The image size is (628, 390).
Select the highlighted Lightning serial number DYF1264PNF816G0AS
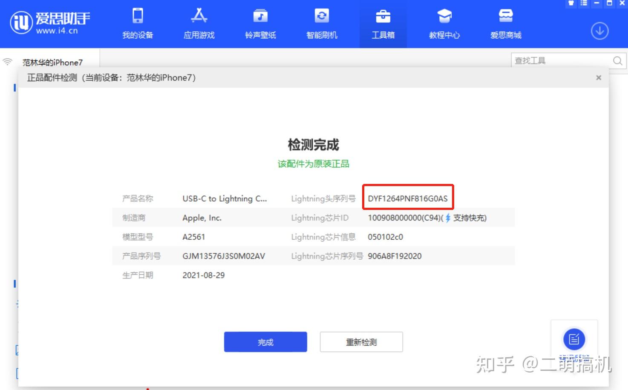point(407,198)
